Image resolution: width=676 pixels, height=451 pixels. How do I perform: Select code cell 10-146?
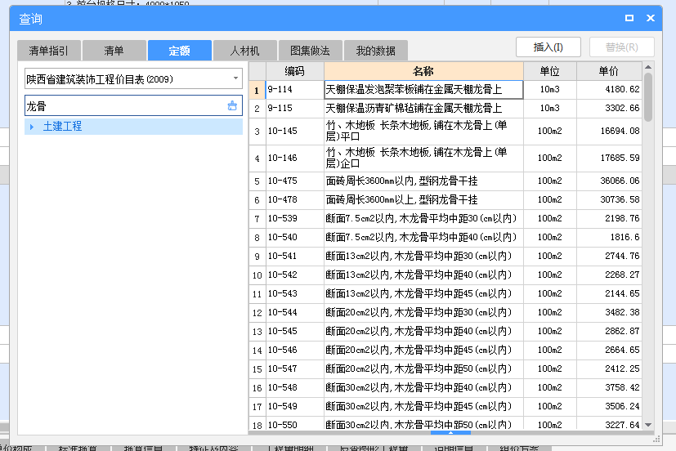(295, 159)
